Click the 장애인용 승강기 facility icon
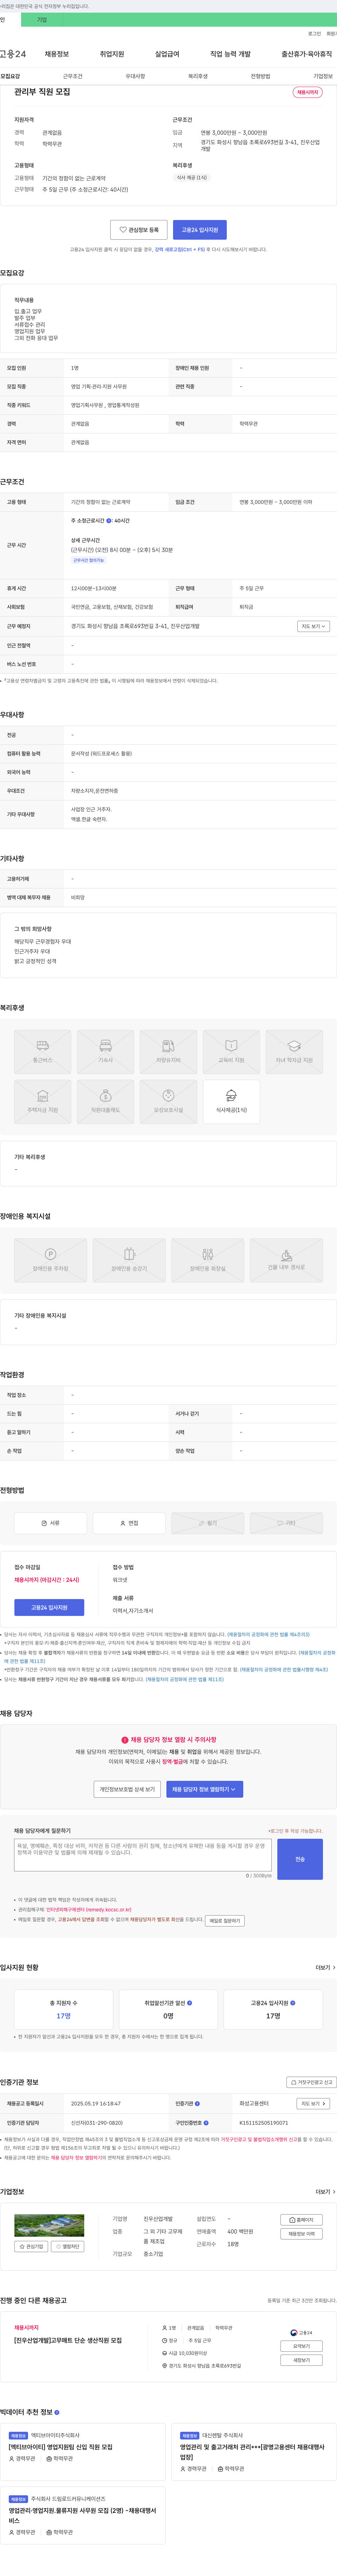337x2576 pixels. pyautogui.click(x=129, y=1261)
